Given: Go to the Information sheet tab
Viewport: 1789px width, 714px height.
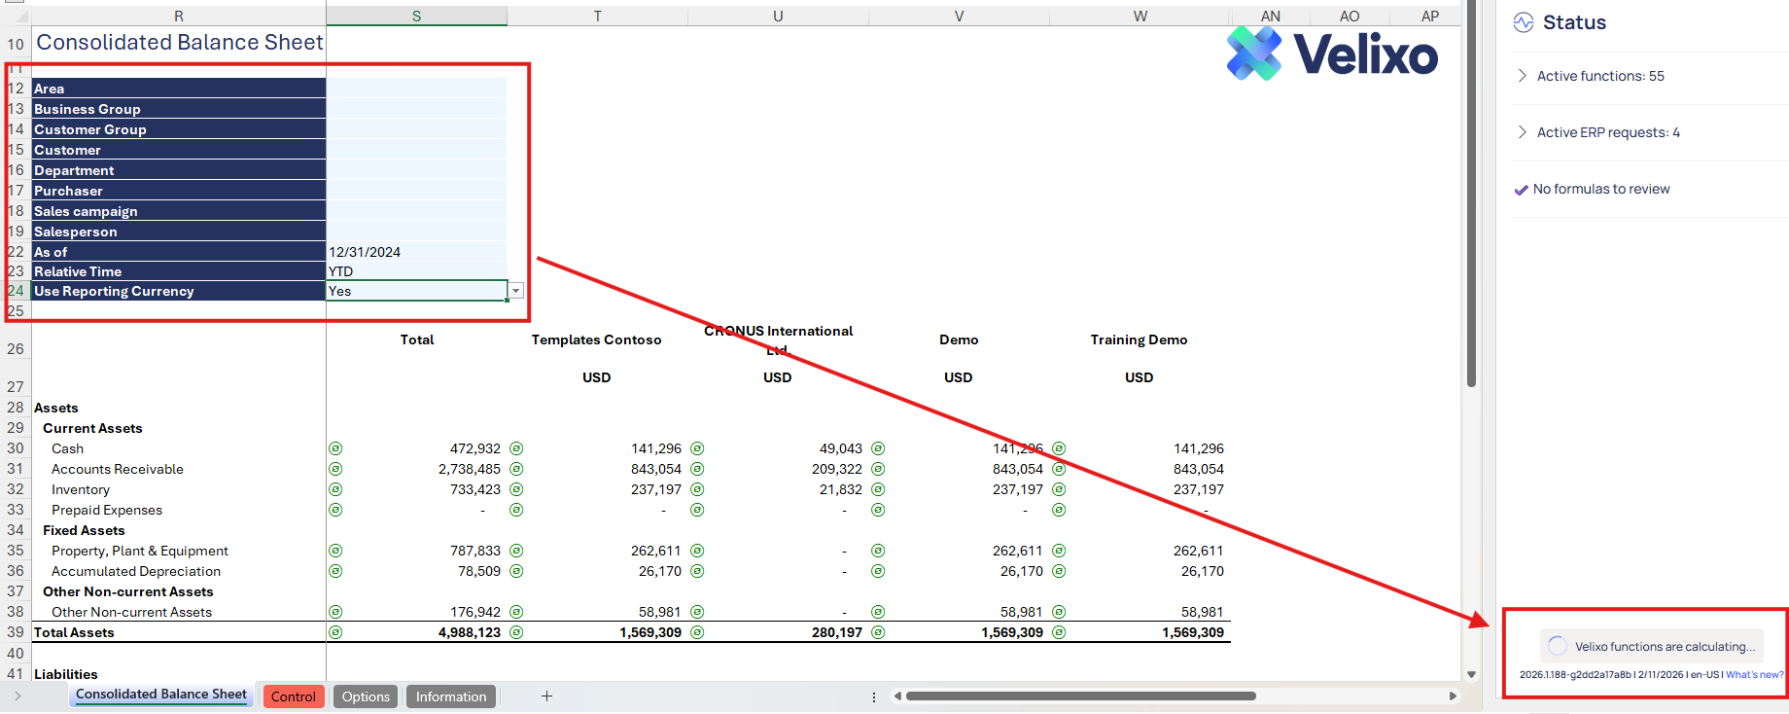Looking at the screenshot, I should [451, 696].
